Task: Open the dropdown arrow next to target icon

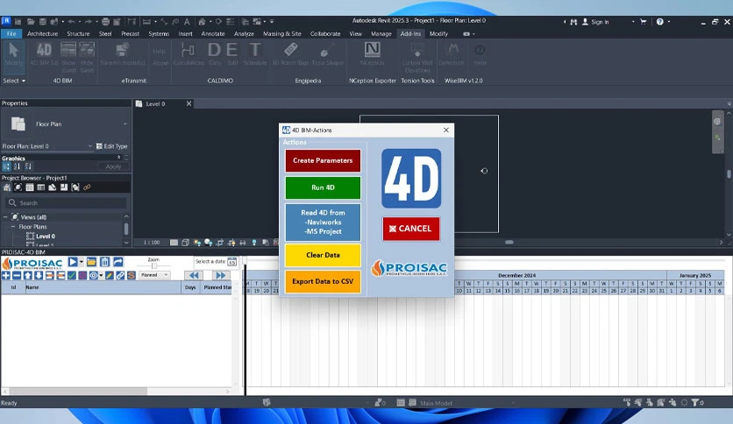Action: pyautogui.click(x=101, y=275)
